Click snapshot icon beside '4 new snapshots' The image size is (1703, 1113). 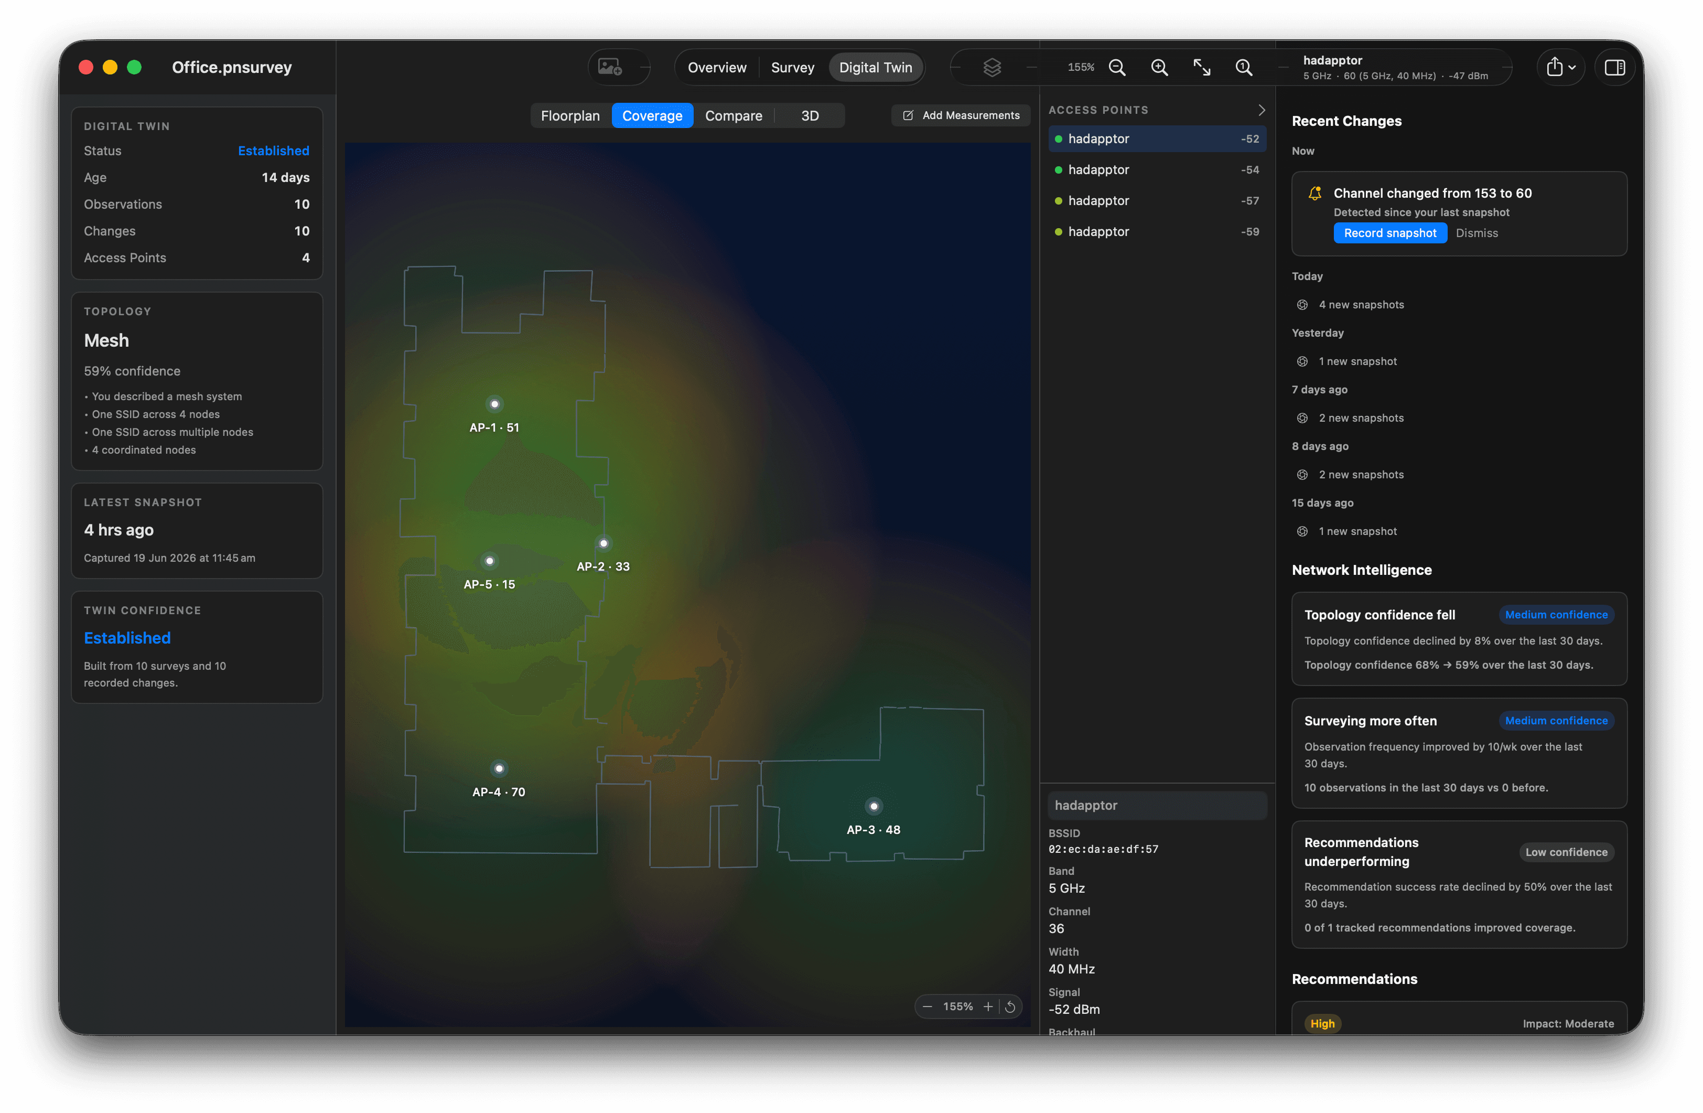click(1302, 305)
